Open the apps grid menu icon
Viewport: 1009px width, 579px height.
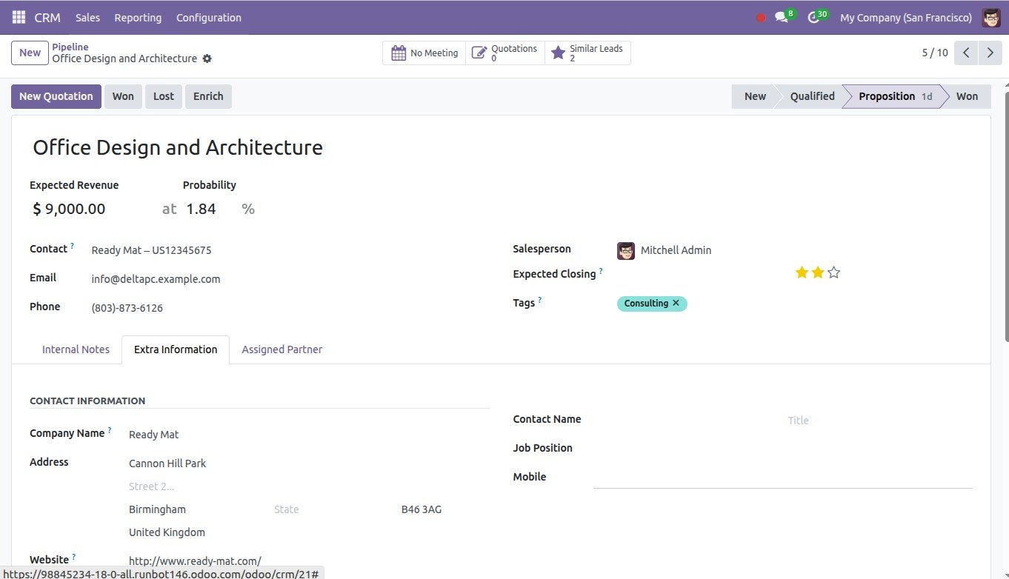[x=19, y=17]
